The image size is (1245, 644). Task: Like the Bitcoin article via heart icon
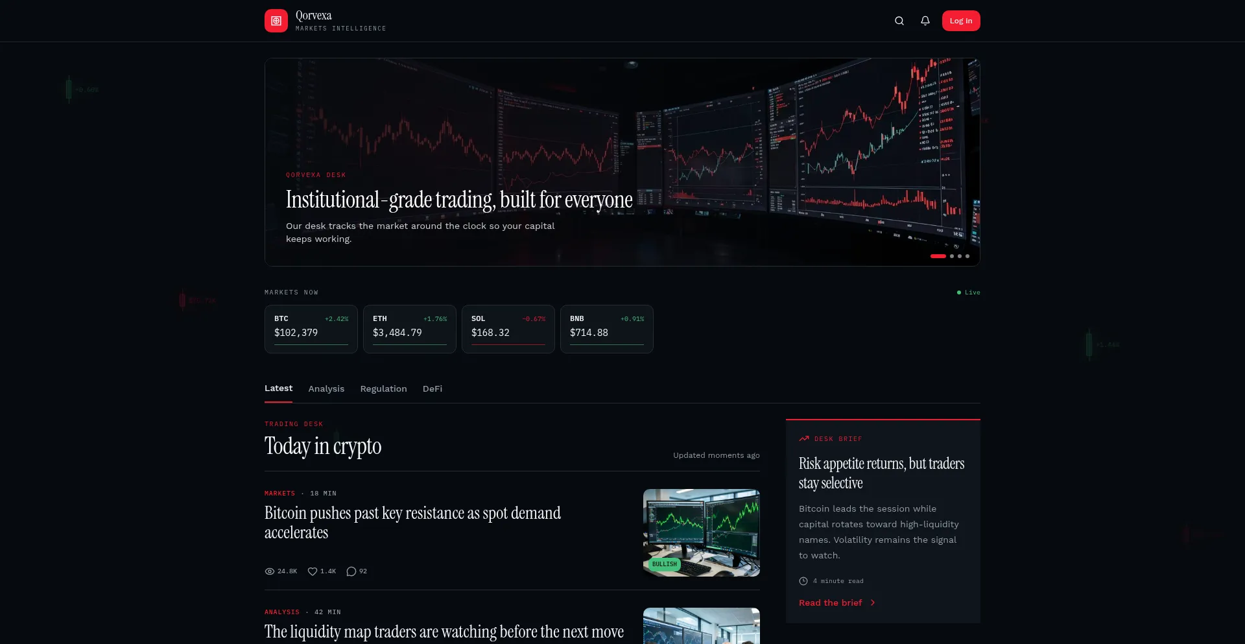point(313,571)
